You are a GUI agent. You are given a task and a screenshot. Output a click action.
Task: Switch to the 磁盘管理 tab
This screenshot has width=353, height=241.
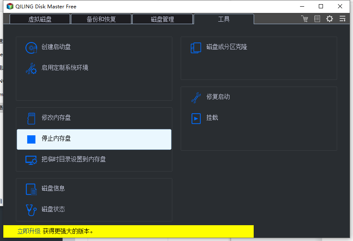[x=162, y=19]
